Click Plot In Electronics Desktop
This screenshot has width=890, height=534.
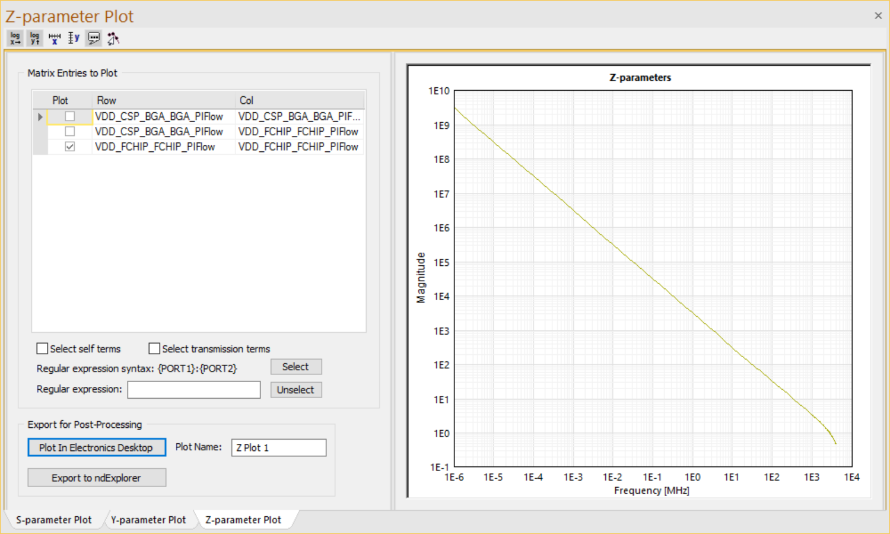[96, 447]
